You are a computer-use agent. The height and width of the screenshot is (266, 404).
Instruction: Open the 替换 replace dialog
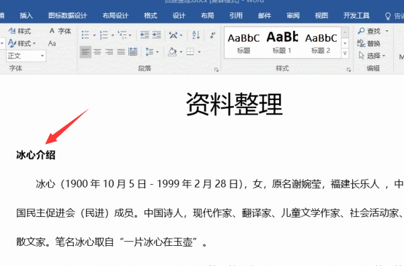(x=368, y=43)
